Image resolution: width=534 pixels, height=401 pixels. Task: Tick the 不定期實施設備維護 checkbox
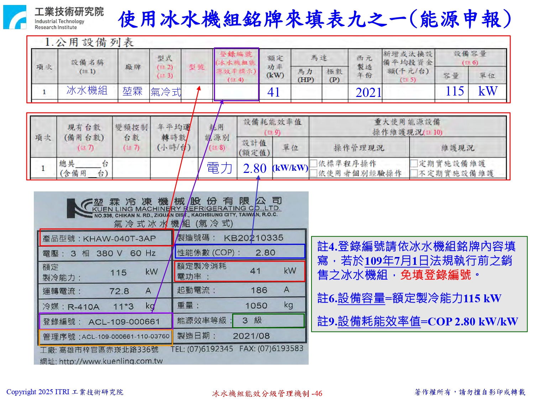click(x=414, y=173)
